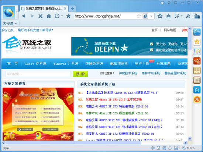Expand the dropdown beside the globe logo

tap(17, 12)
